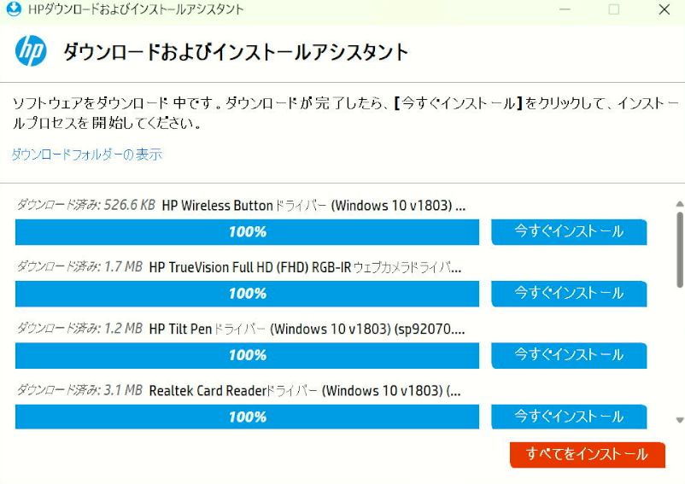Click the scrollbar up arrow
The height and width of the screenshot is (484, 685).
(680, 204)
